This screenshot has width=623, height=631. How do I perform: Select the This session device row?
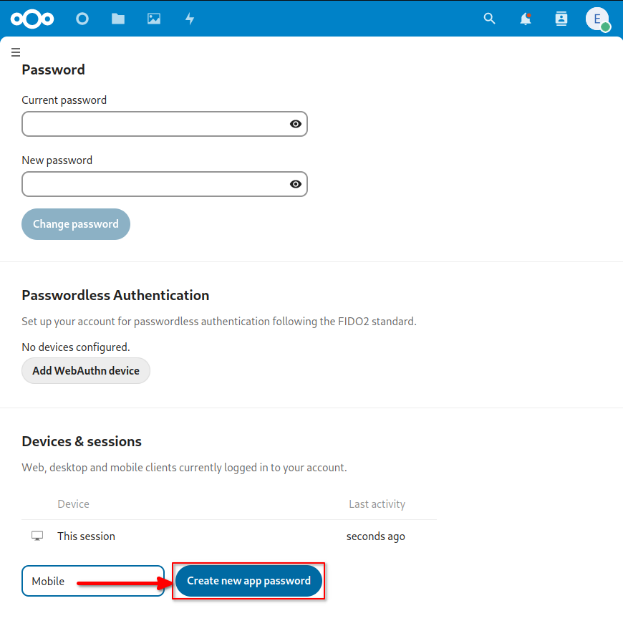86,536
